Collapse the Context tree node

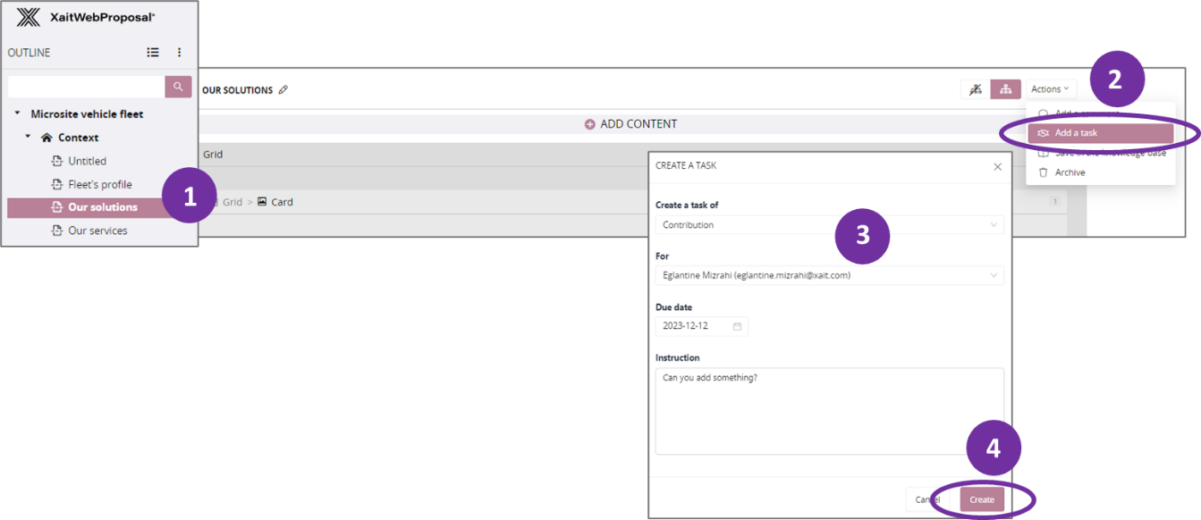pyautogui.click(x=28, y=137)
